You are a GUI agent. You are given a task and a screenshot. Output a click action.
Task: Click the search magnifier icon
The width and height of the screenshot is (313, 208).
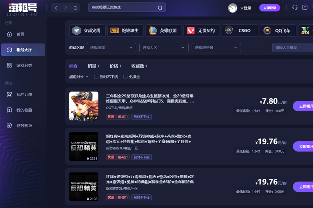[160, 7]
